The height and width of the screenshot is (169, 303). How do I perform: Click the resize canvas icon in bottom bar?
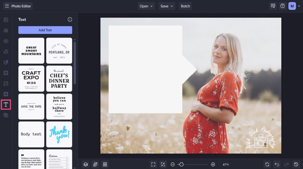tap(95, 165)
